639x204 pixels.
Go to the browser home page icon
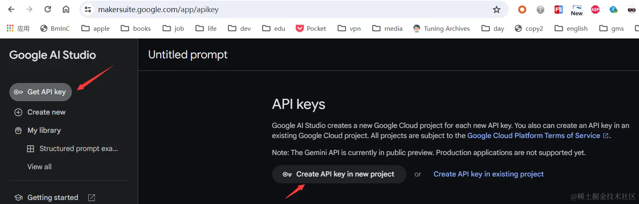pyautogui.click(x=66, y=9)
